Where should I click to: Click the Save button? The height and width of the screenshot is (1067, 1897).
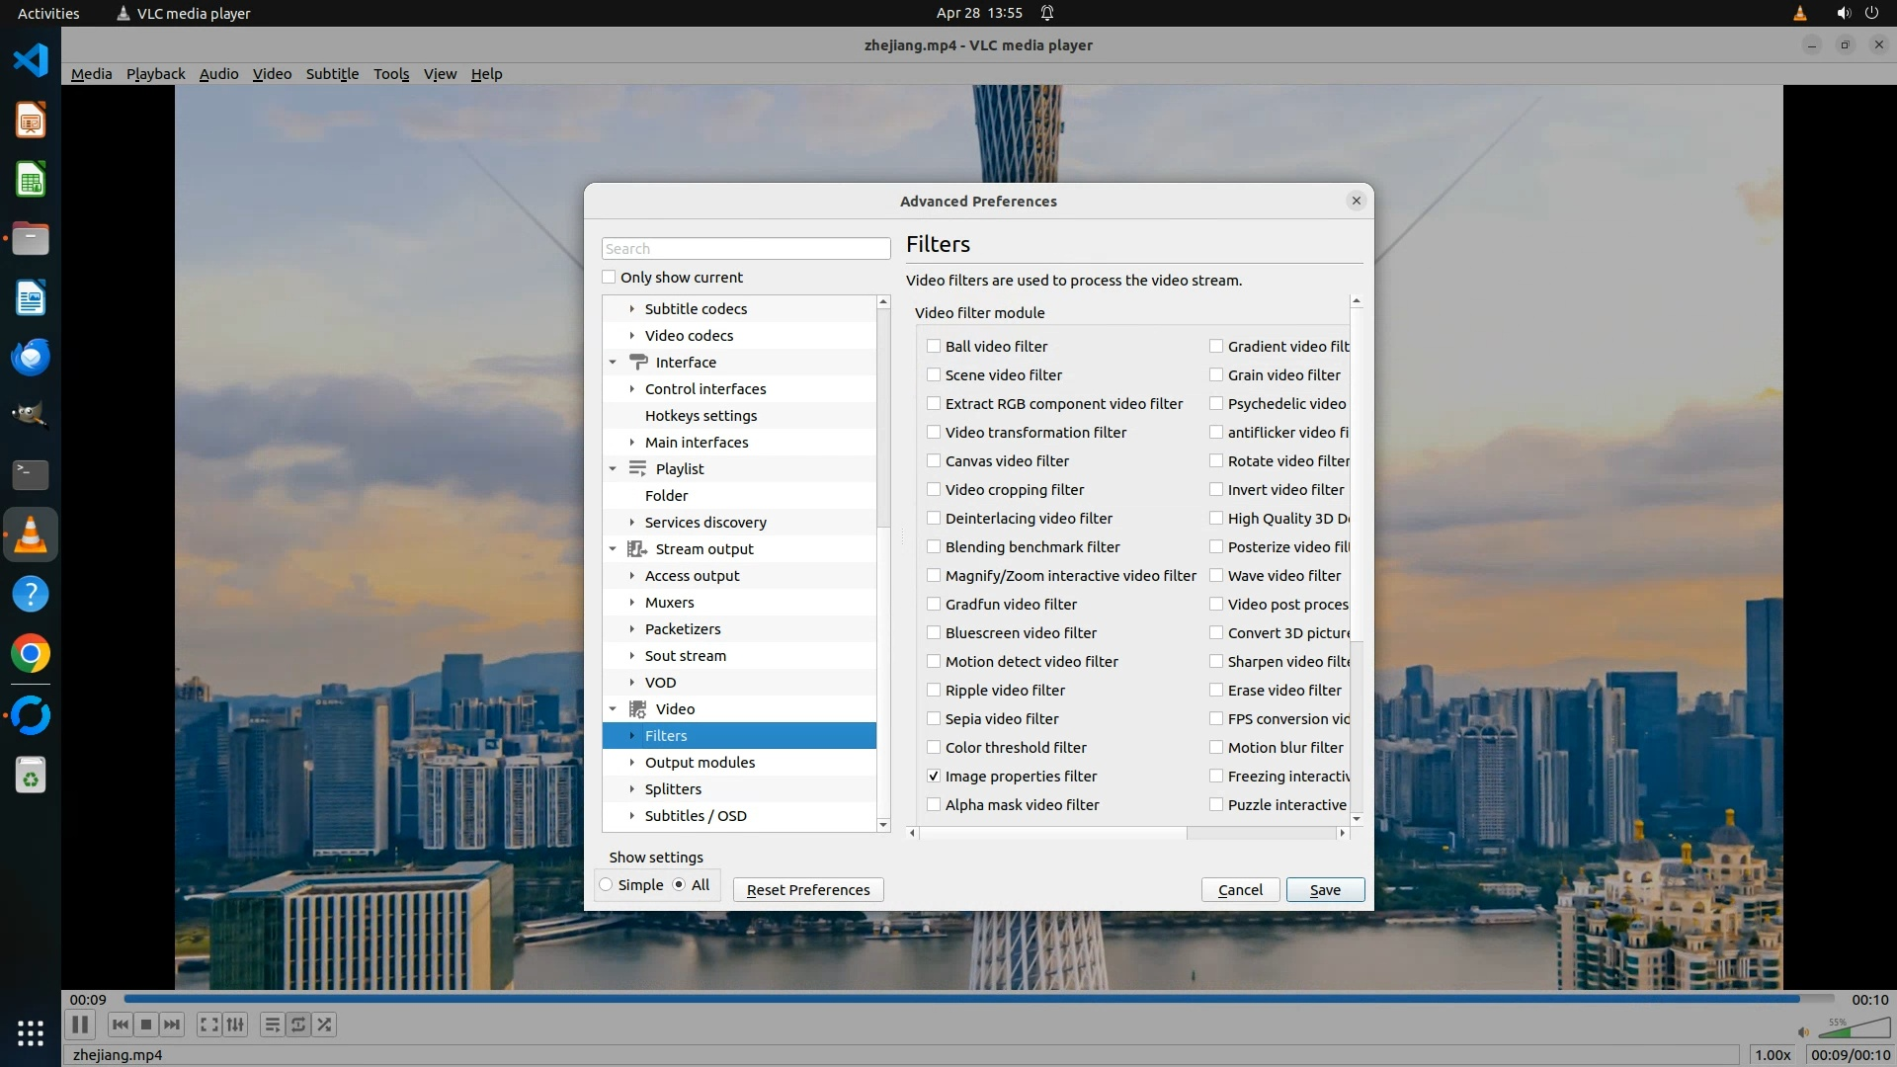(x=1325, y=890)
